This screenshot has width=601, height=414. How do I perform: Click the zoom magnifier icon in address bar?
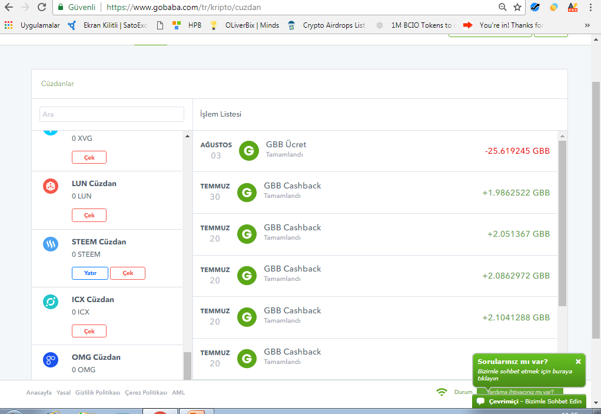click(502, 7)
